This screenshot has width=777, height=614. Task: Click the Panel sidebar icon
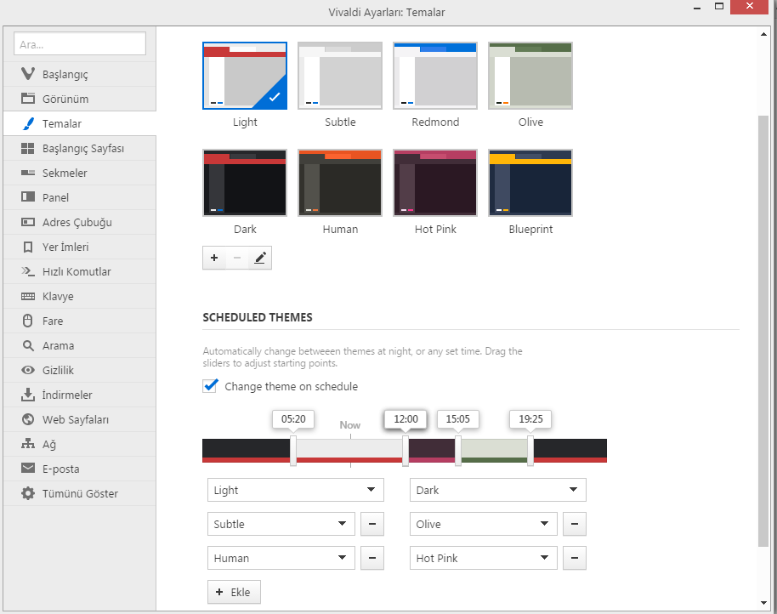click(28, 196)
